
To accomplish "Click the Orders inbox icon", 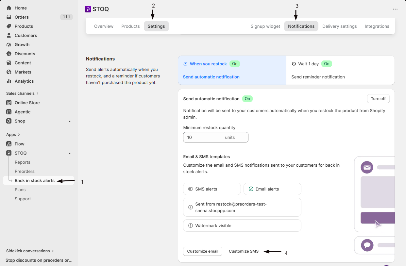I will [x=9, y=17].
